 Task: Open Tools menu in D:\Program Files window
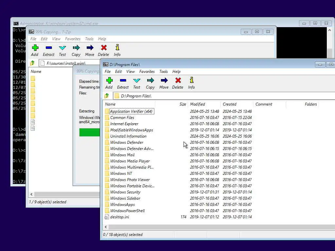pyautogui.click(x=164, y=72)
